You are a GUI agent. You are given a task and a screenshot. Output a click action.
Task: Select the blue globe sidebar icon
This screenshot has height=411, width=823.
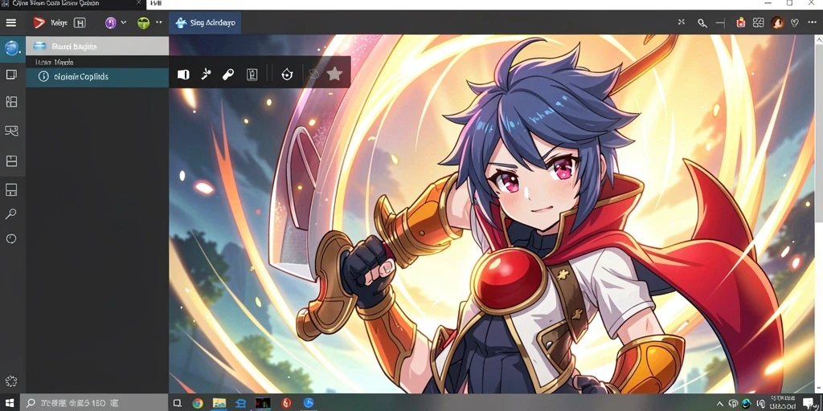[11, 48]
